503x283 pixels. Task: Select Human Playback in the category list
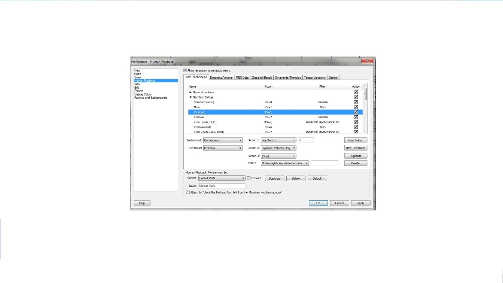(x=156, y=80)
